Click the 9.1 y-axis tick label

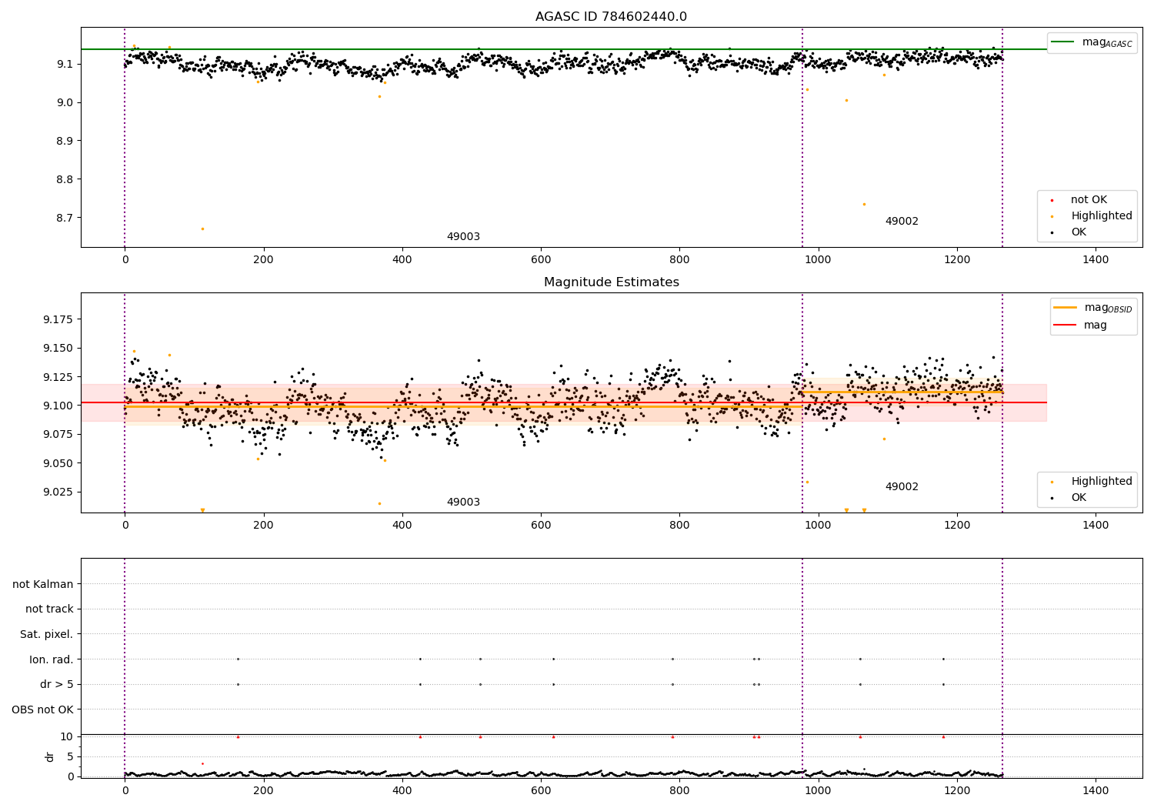(65, 65)
